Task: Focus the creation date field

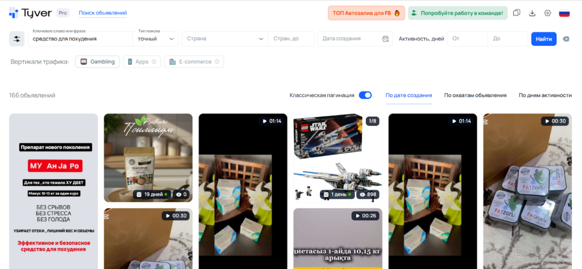Action: click(x=355, y=39)
